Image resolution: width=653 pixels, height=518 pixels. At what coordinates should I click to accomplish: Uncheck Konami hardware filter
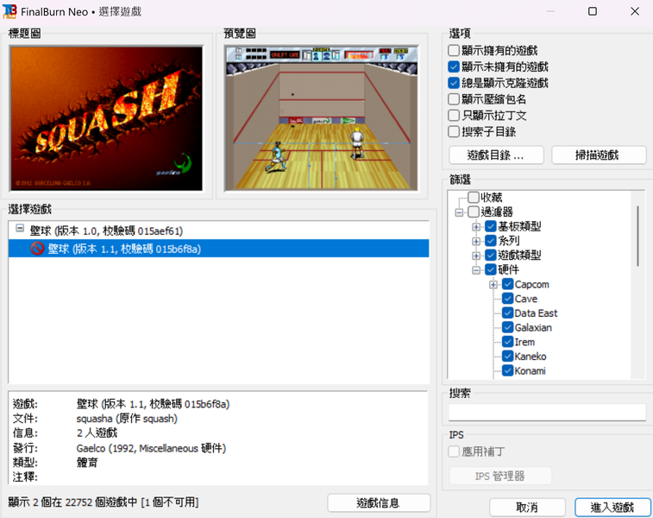coord(508,370)
